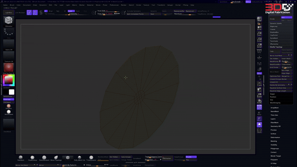
Task: Click the Edit mode icon in top toolbar
Action: point(29,12)
